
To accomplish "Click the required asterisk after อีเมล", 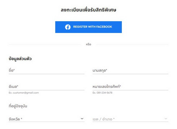I will tap(18, 86).
